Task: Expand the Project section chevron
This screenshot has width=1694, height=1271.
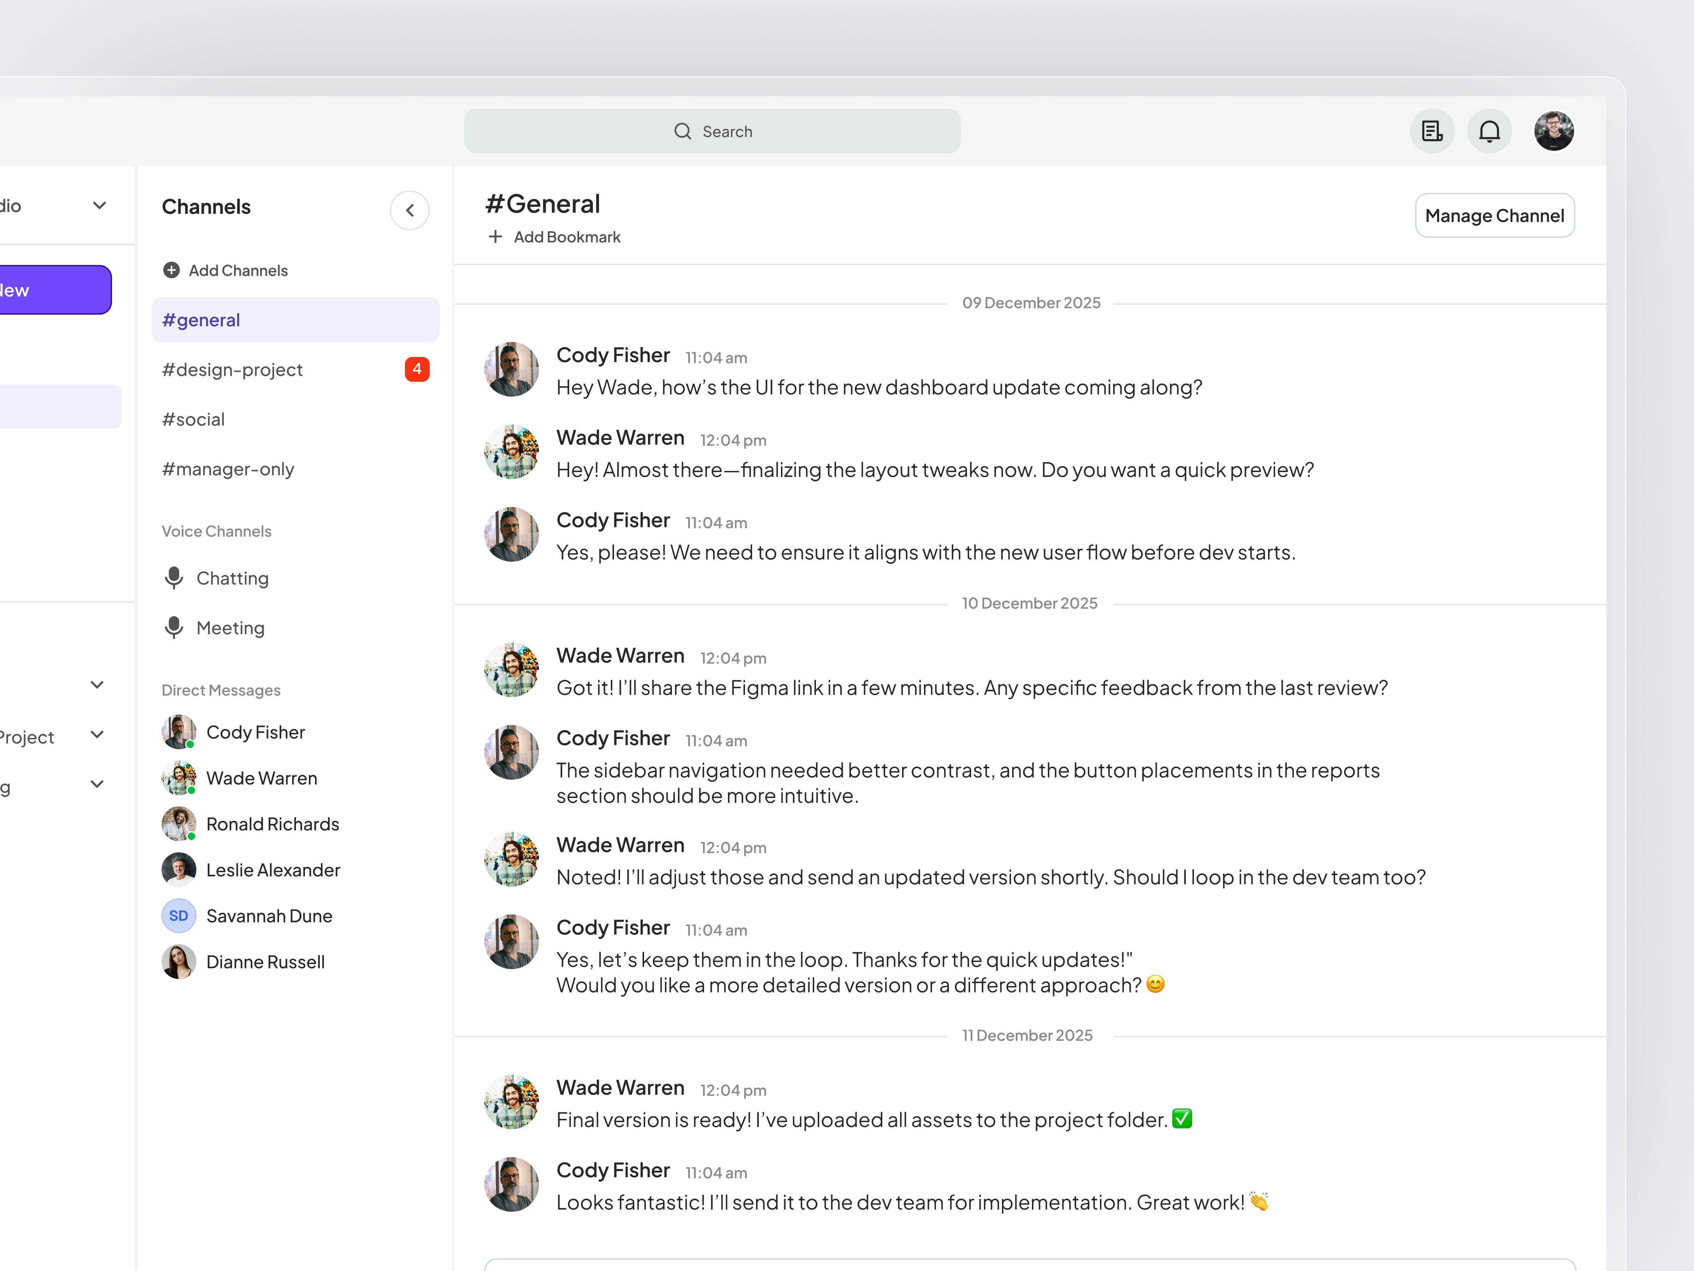Action: [97, 735]
